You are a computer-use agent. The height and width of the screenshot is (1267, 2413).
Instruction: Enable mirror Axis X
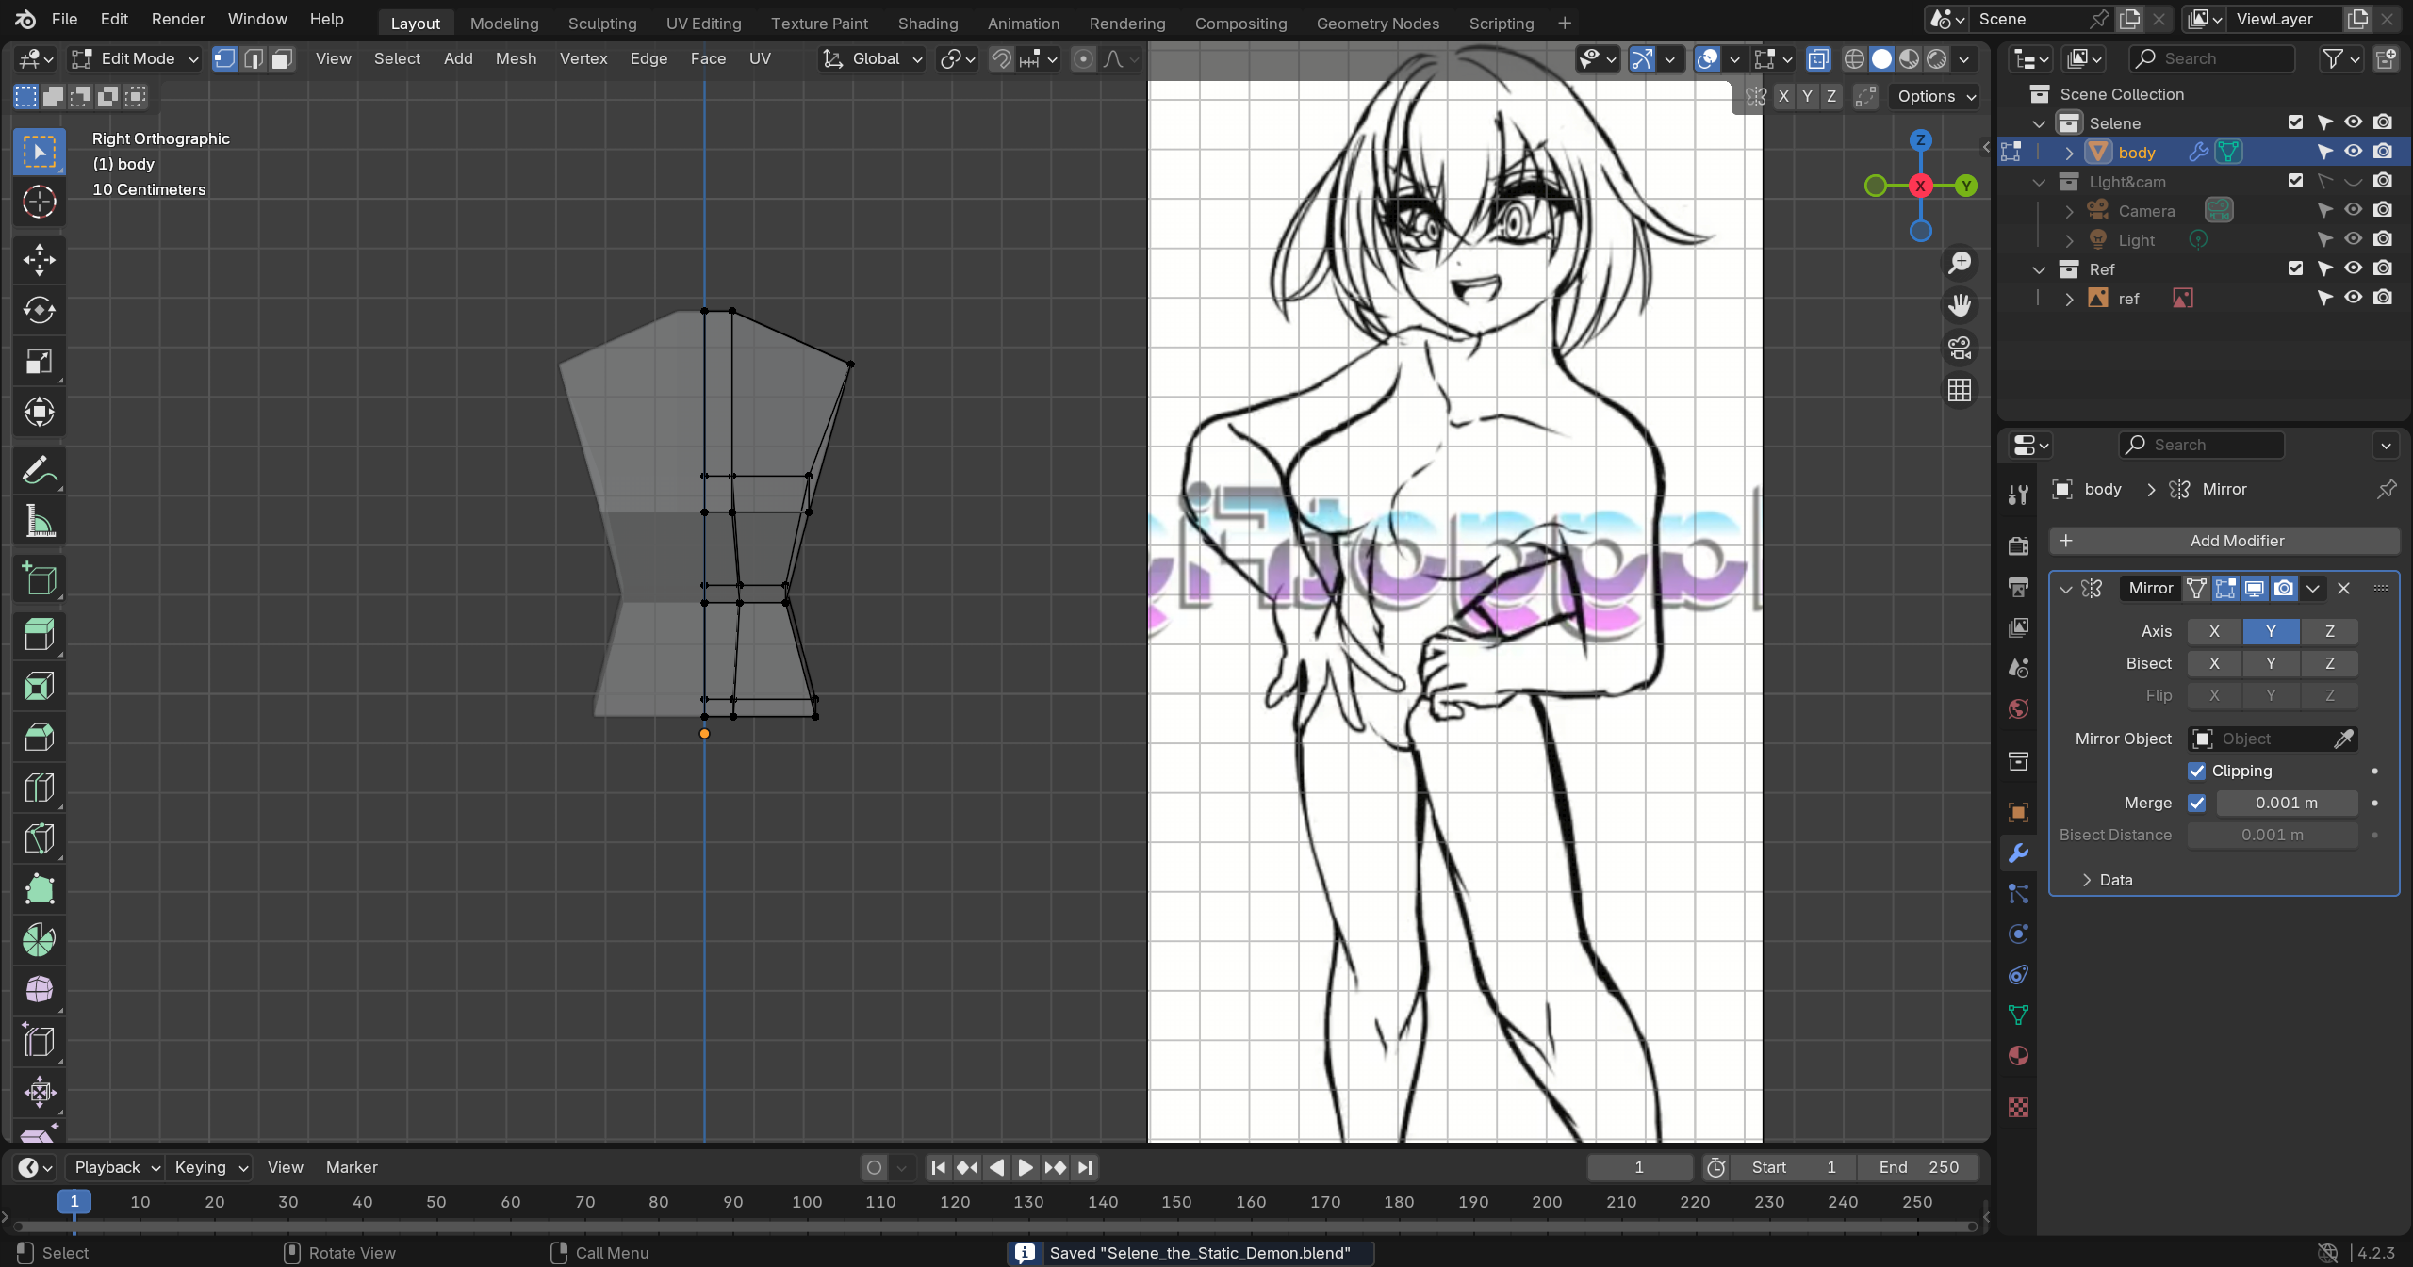click(2214, 631)
